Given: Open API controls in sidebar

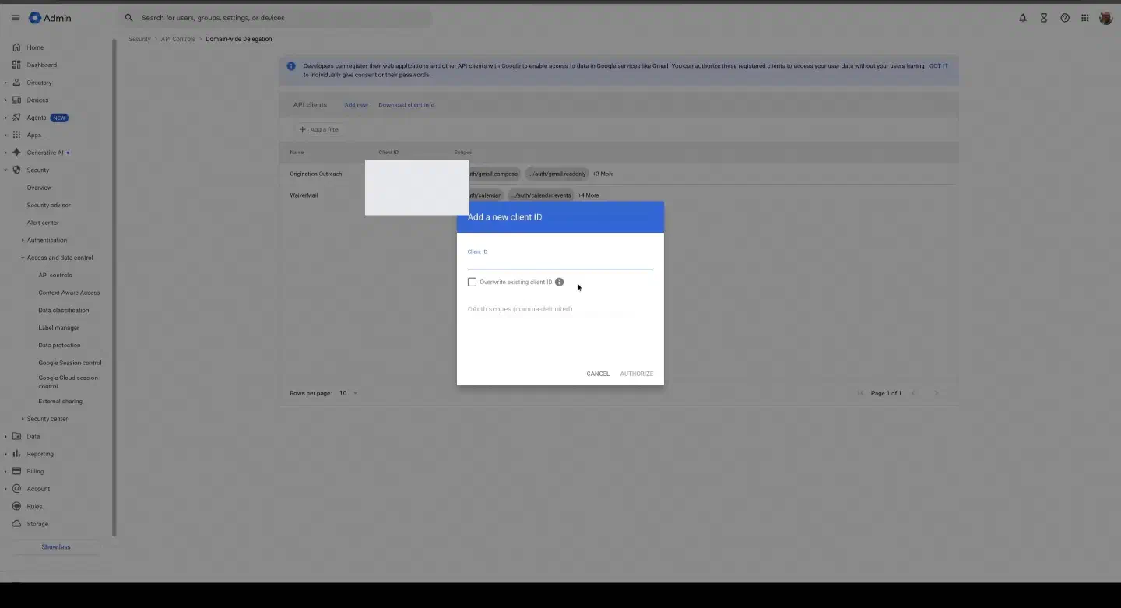Looking at the screenshot, I should point(55,275).
